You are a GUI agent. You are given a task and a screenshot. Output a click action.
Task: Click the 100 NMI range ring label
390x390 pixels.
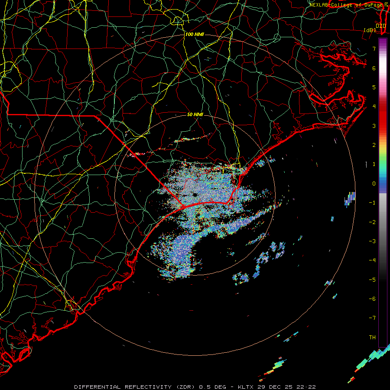tap(195, 34)
